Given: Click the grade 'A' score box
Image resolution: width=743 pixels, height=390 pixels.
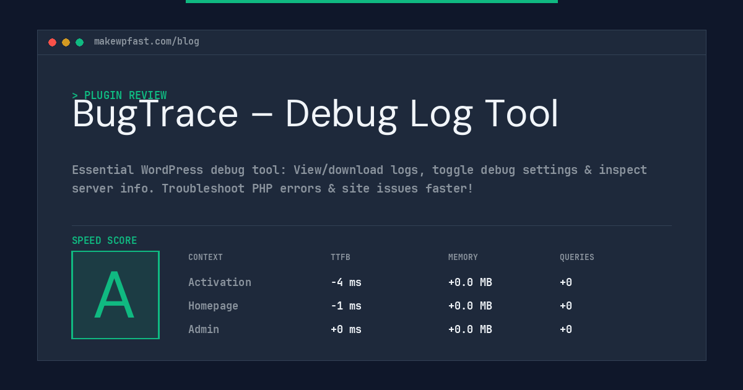Looking at the screenshot, I should 115,295.
